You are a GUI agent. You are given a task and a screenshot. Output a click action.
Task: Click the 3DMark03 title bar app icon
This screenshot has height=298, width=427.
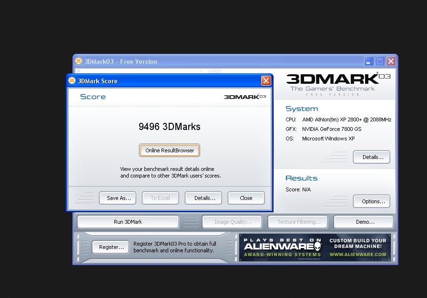coord(79,61)
